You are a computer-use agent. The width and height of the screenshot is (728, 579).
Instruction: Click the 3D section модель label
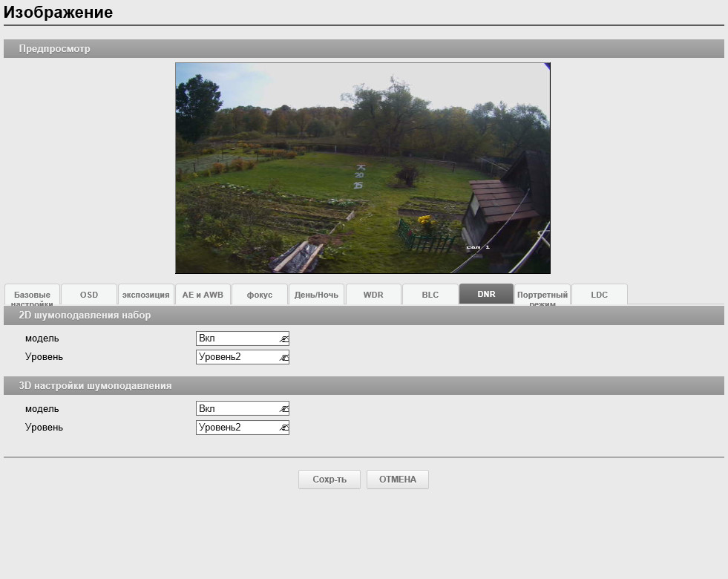[x=42, y=408]
